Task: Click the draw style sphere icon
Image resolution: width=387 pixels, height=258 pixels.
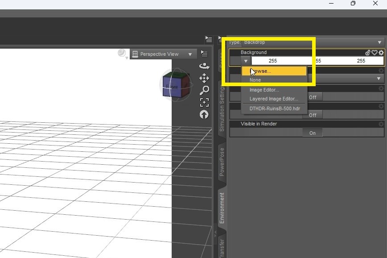Action: pyautogui.click(x=122, y=53)
